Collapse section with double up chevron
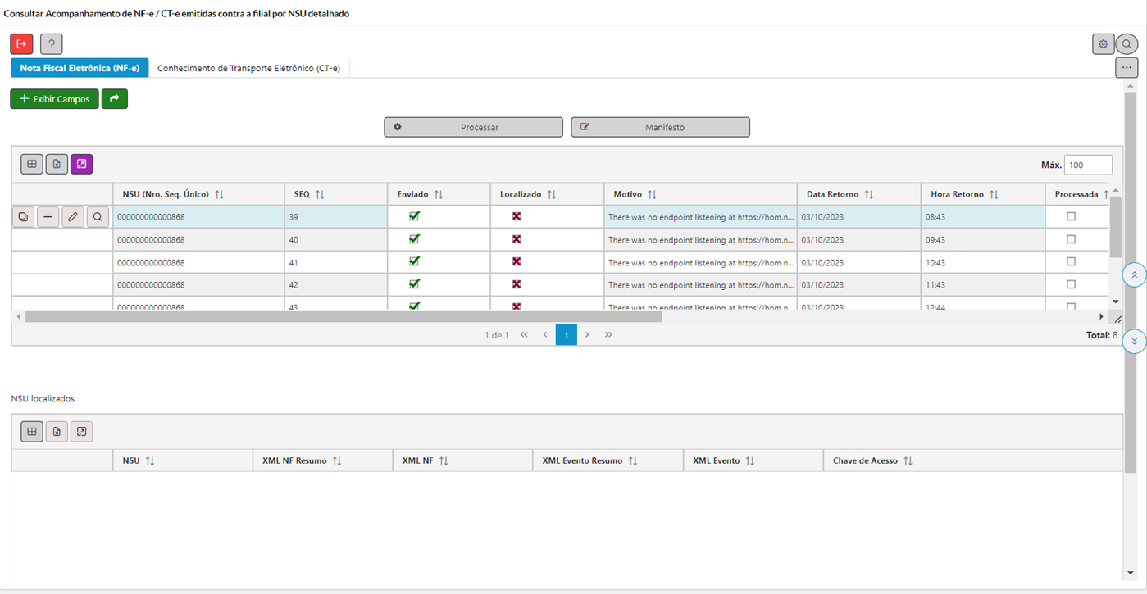The image size is (1147, 594). click(1134, 275)
